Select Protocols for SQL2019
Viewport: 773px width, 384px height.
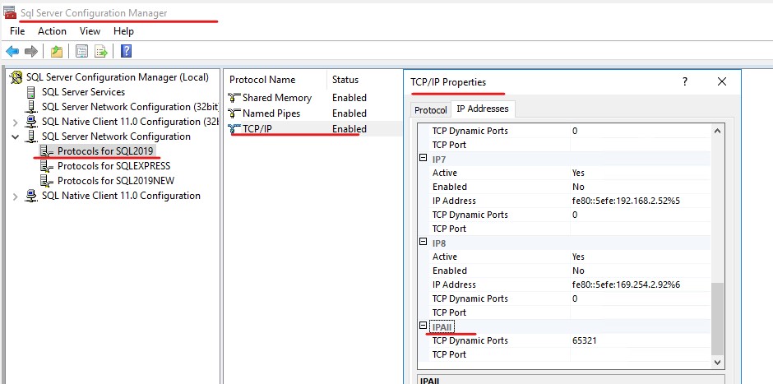point(105,150)
